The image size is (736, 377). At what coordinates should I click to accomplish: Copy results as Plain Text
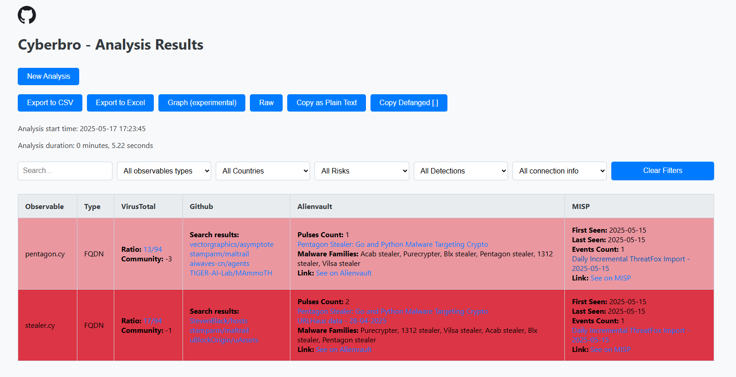pyautogui.click(x=326, y=103)
